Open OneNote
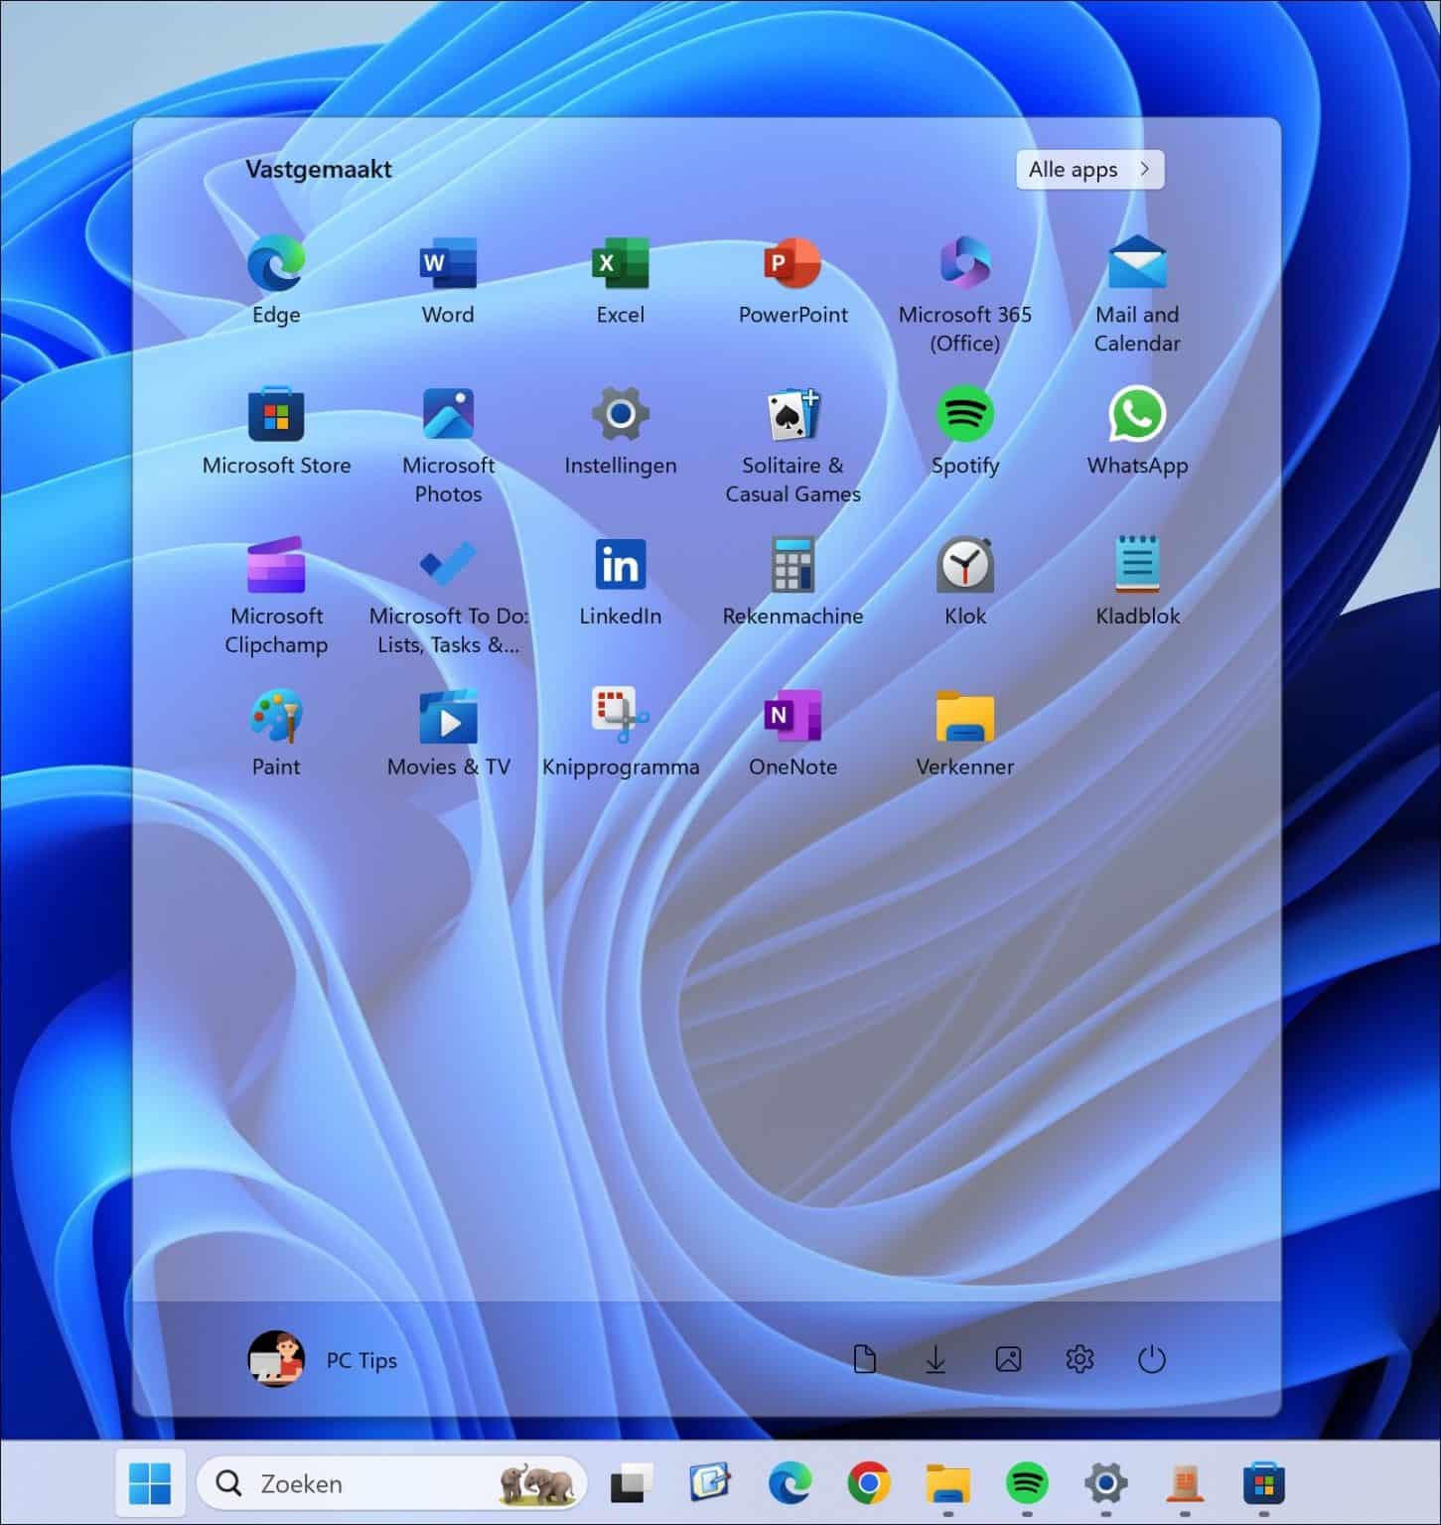The width and height of the screenshot is (1441, 1525). click(793, 717)
